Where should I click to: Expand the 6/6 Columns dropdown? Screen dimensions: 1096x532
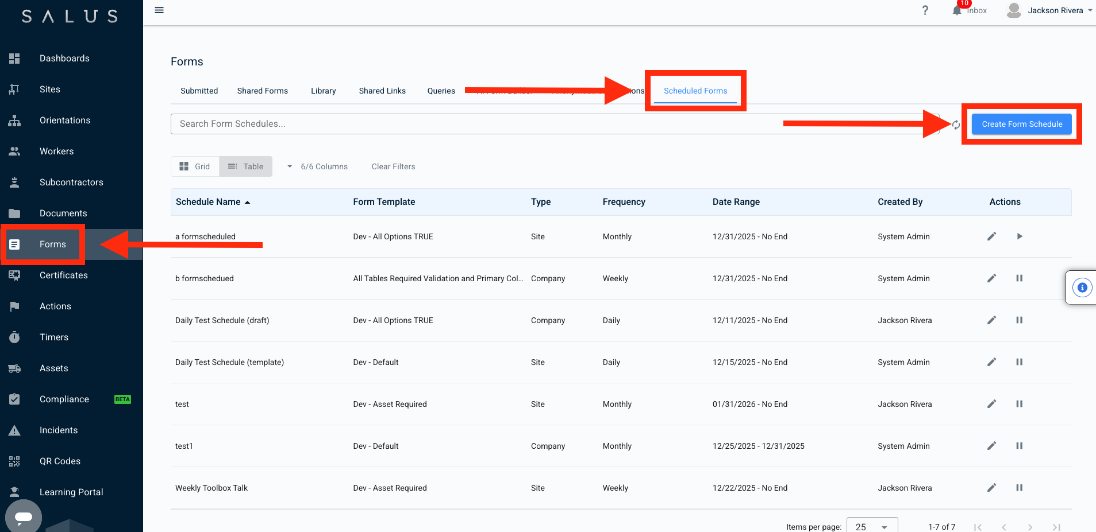click(x=318, y=166)
